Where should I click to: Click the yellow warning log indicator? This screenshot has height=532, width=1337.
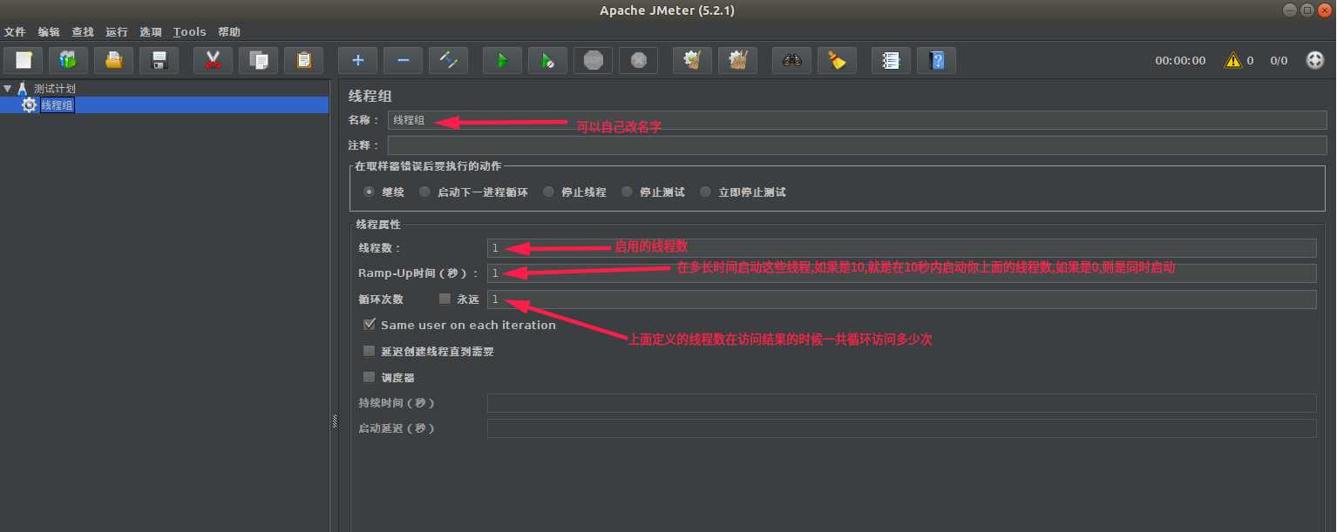[1232, 60]
